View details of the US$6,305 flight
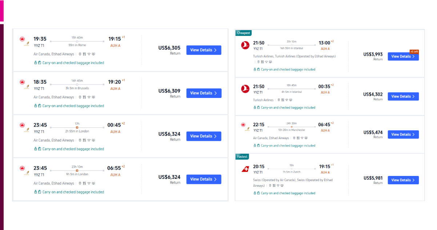Screen dimensions: 437x230 204,50
